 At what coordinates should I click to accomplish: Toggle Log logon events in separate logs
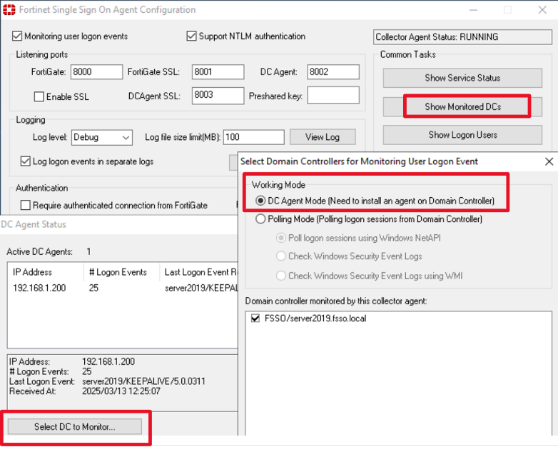coord(25,161)
